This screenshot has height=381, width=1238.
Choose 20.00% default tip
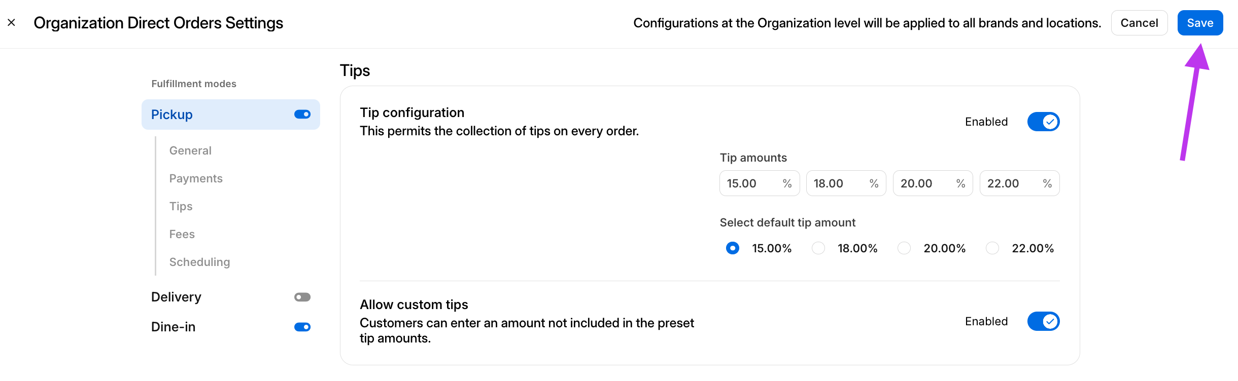pos(904,248)
